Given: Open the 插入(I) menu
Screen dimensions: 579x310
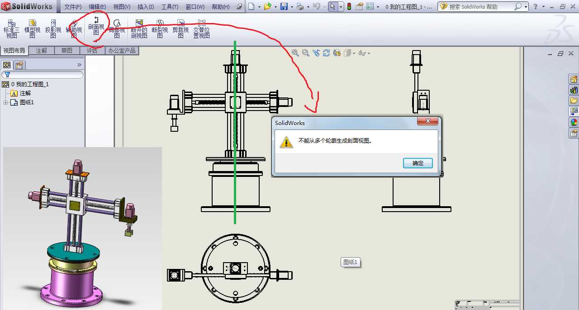Looking at the screenshot, I should click(x=146, y=7).
